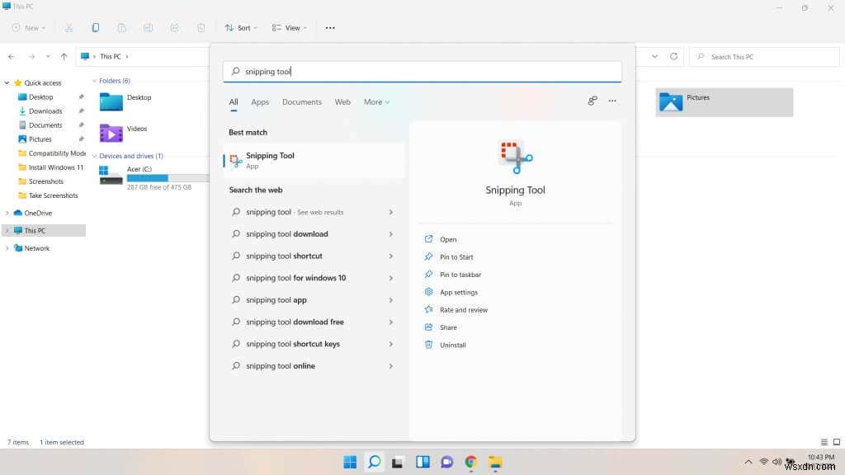Click the Copy toolbar icon
The height and width of the screenshot is (475, 845).
(96, 27)
